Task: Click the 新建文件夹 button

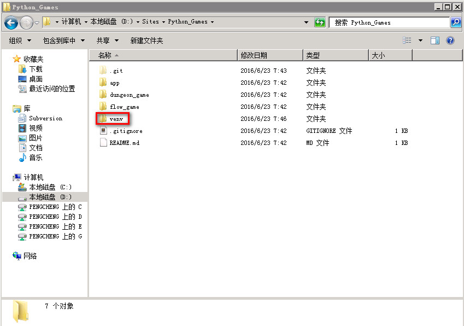Action: pos(146,40)
